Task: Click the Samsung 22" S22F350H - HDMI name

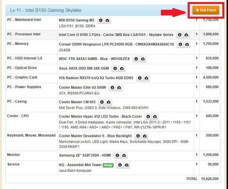Action: [x=85, y=155]
